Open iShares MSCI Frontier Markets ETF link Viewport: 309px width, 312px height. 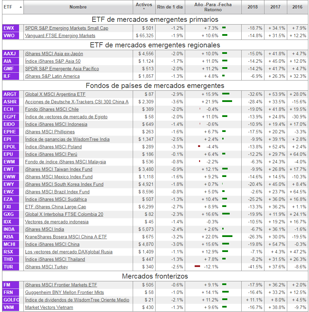pyautogui.click(x=61, y=285)
